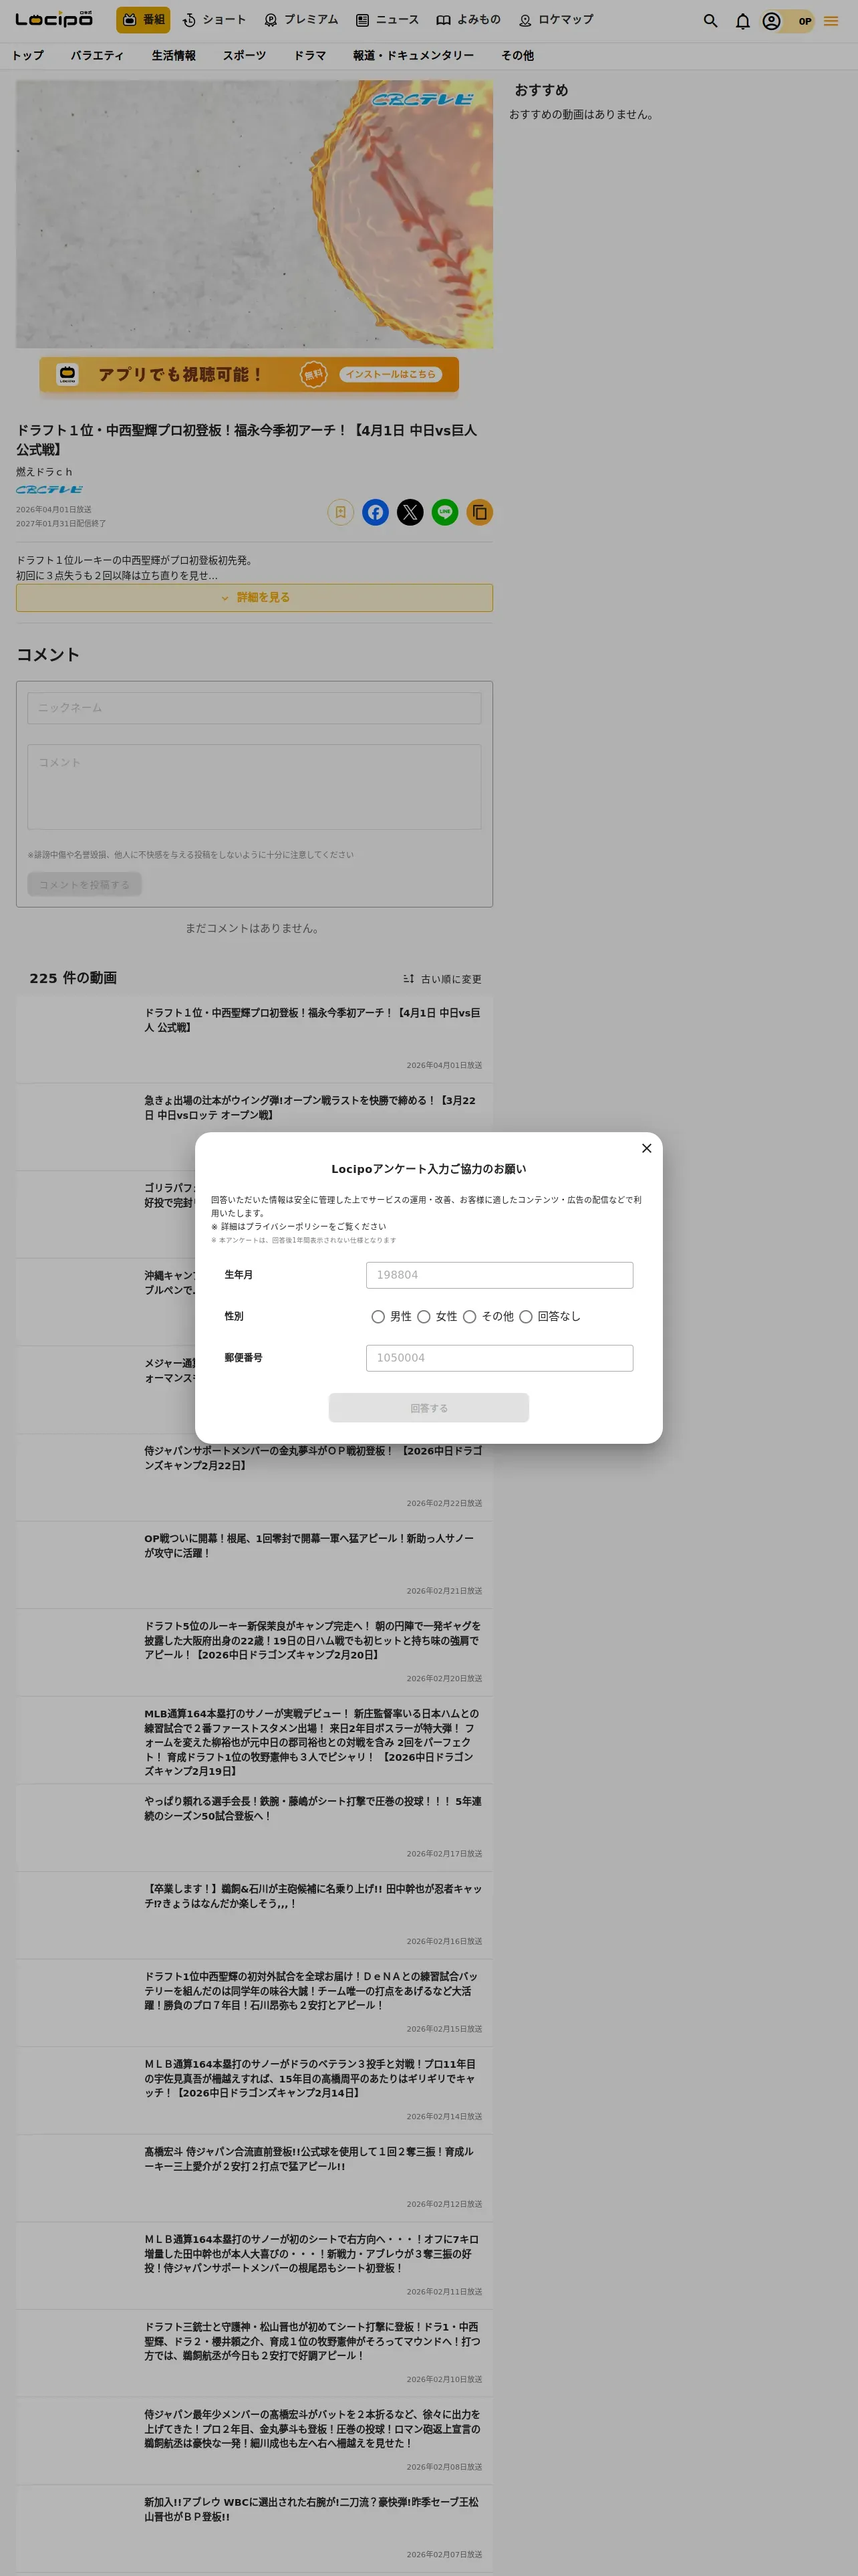Select the その他 category tab
The width and height of the screenshot is (858, 2576).
pos(517,56)
